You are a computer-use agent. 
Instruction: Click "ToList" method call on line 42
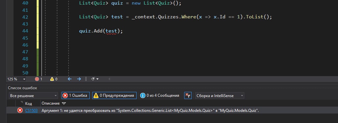[254, 17]
